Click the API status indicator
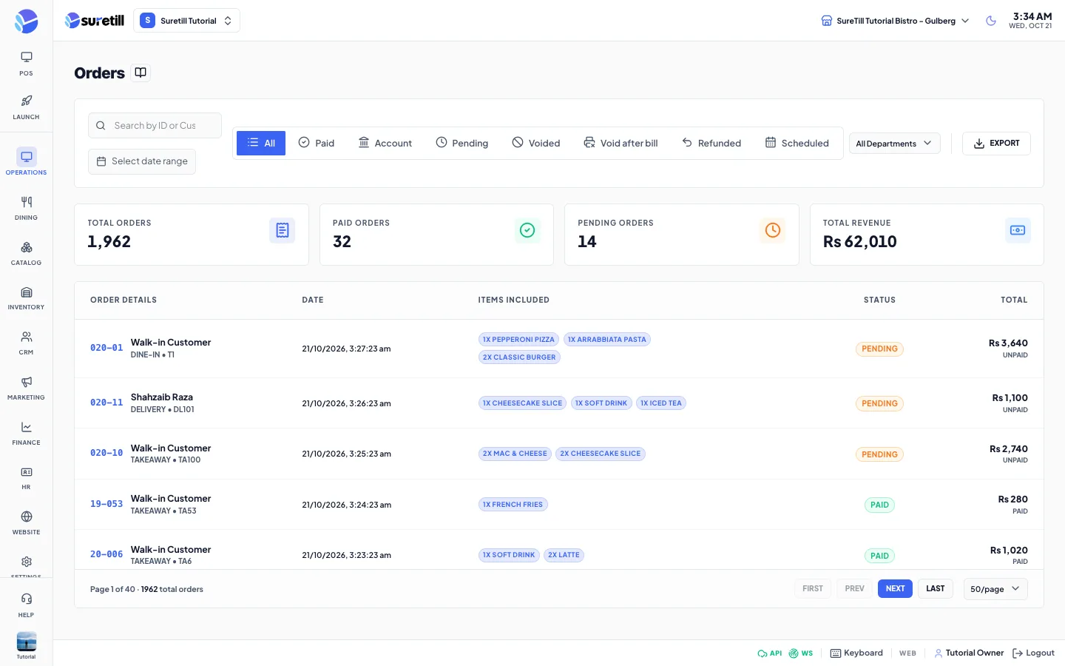The height and width of the screenshot is (666, 1065). 769,653
